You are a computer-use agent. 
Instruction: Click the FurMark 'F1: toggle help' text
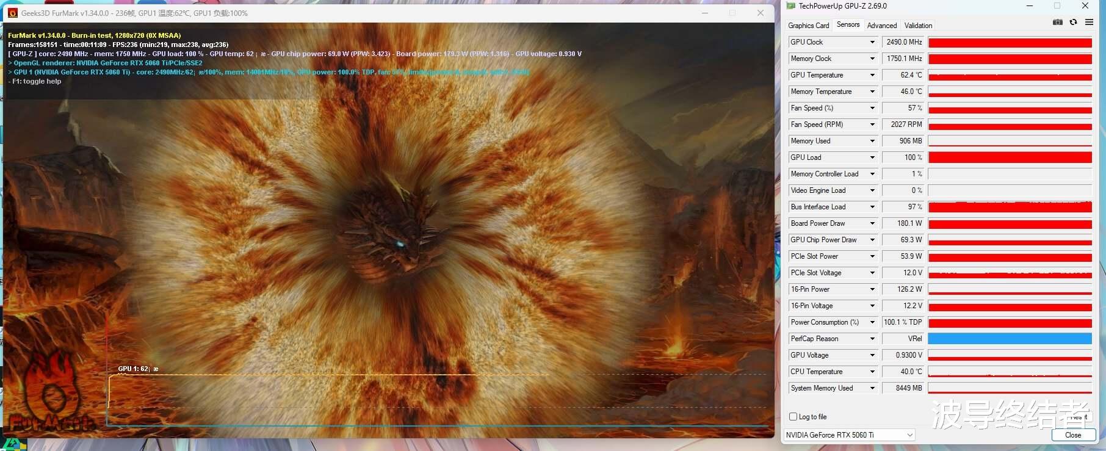35,81
